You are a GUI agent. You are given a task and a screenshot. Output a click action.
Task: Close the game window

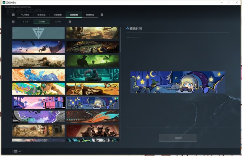pyautogui.click(x=237, y=3)
